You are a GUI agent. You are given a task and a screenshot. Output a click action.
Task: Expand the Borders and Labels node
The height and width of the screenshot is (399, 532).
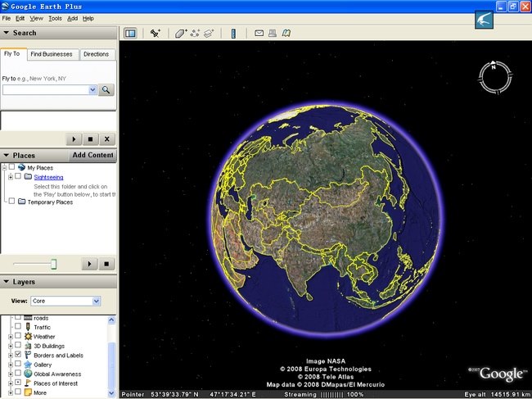coord(11,356)
